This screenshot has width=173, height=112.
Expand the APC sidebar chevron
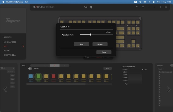[x=23, y=46]
